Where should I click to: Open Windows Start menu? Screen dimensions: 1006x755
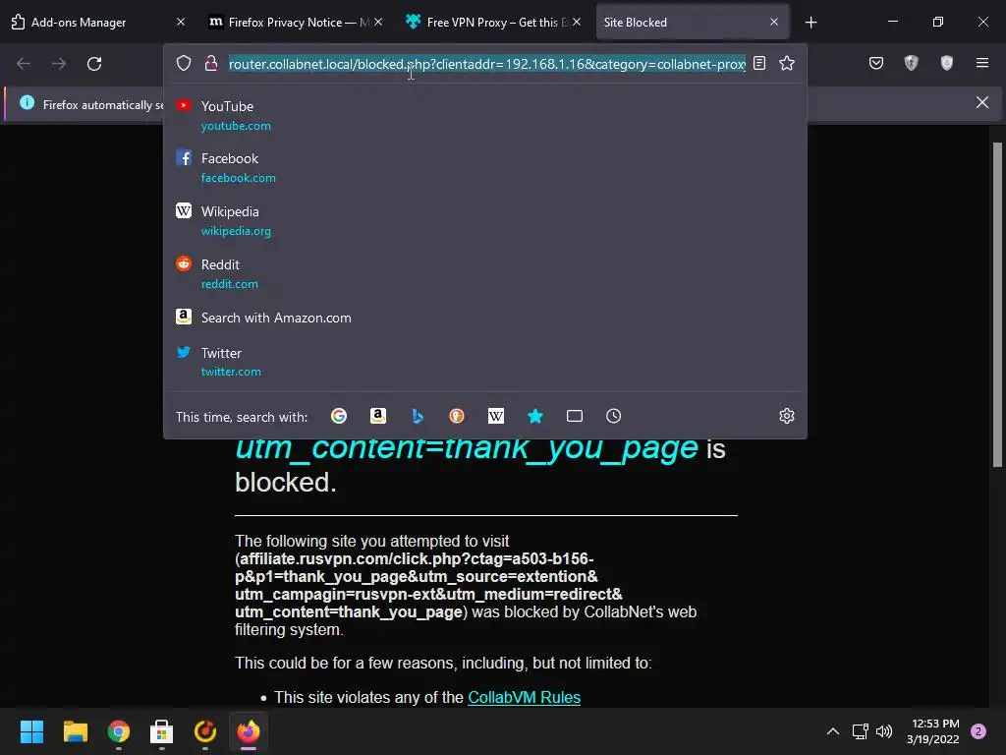point(31,731)
